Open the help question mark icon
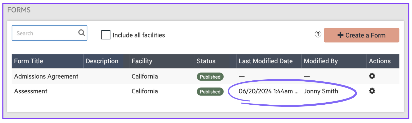 [318, 34]
